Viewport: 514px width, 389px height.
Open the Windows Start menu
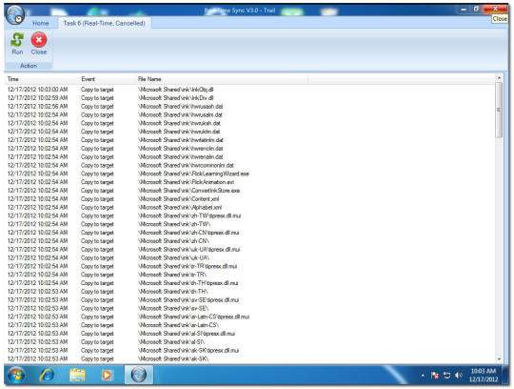click(x=16, y=376)
